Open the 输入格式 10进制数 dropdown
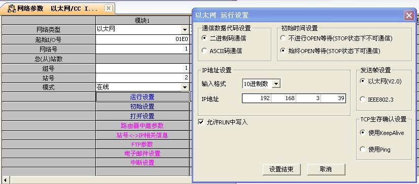 click(276, 84)
